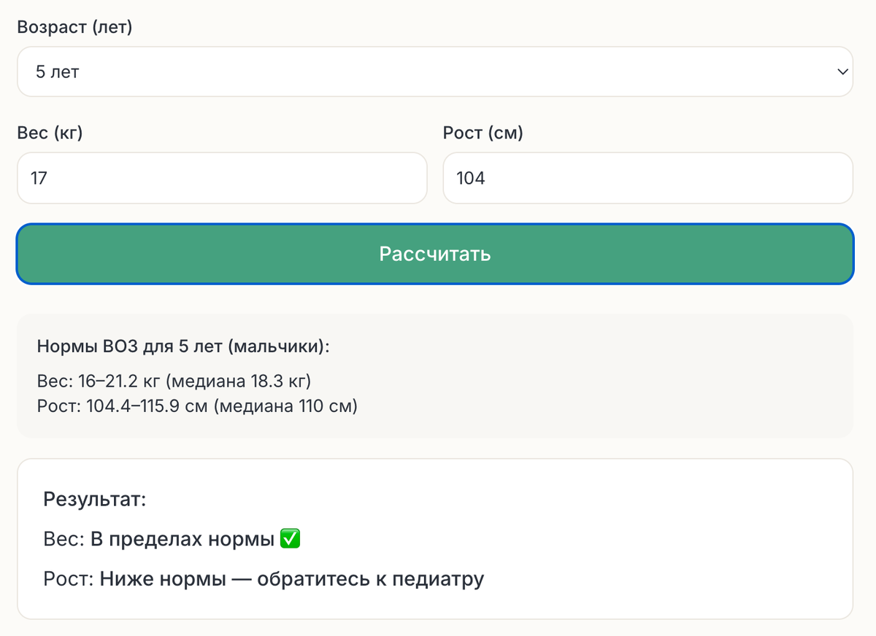Focus the Вес (кг) input with 17
Image resolution: width=876 pixels, height=636 pixels.
pos(222,178)
